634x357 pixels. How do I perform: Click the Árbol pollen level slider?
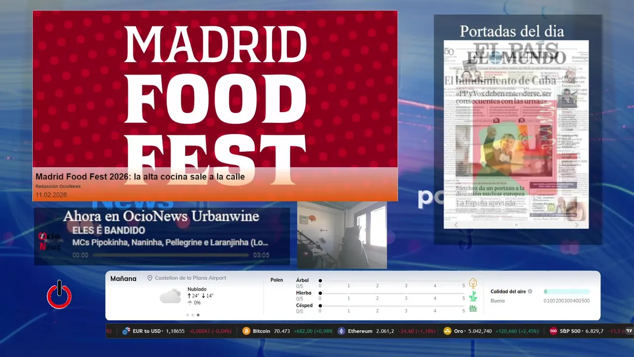pos(392,281)
